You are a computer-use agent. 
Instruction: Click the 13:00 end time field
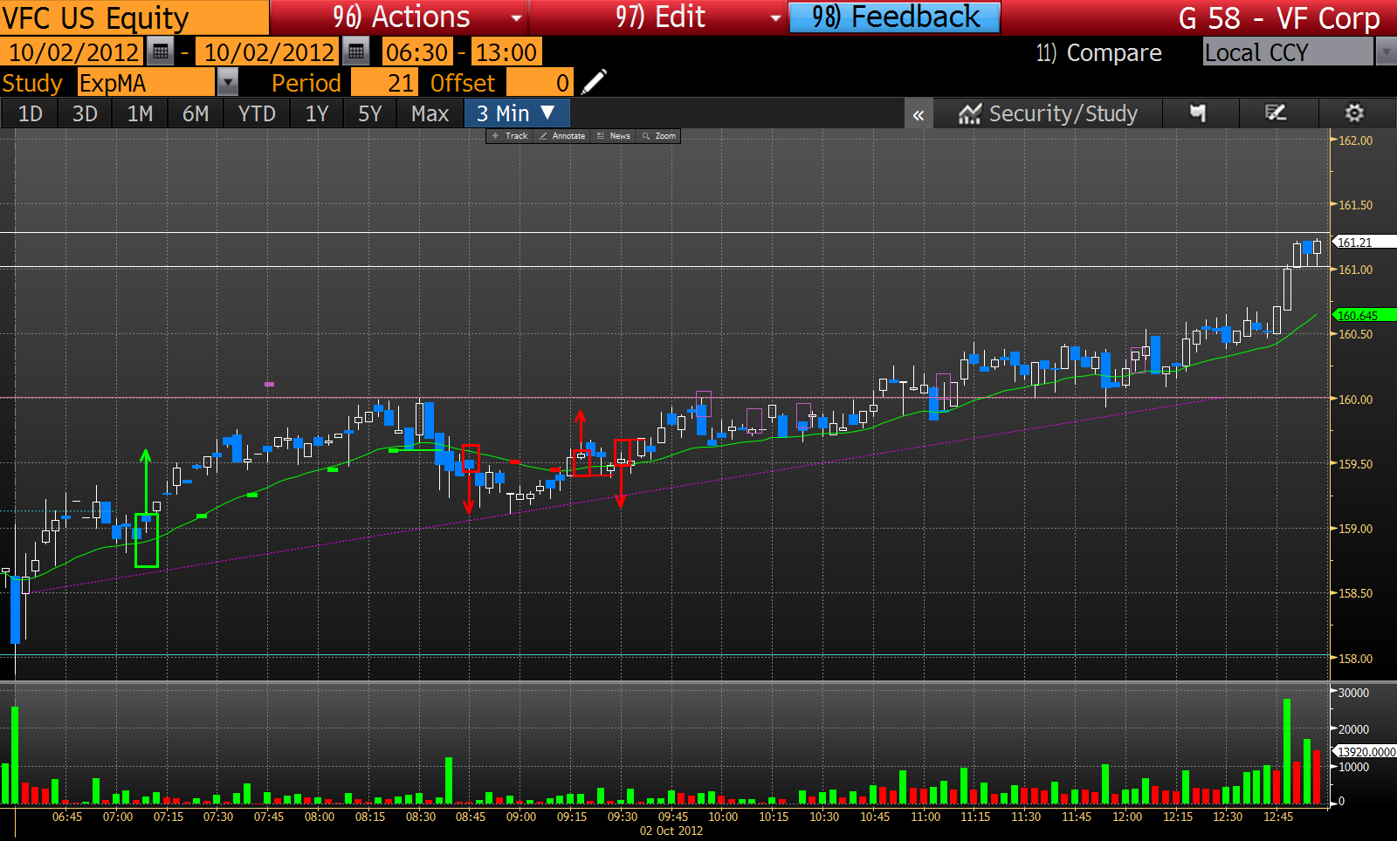[506, 52]
